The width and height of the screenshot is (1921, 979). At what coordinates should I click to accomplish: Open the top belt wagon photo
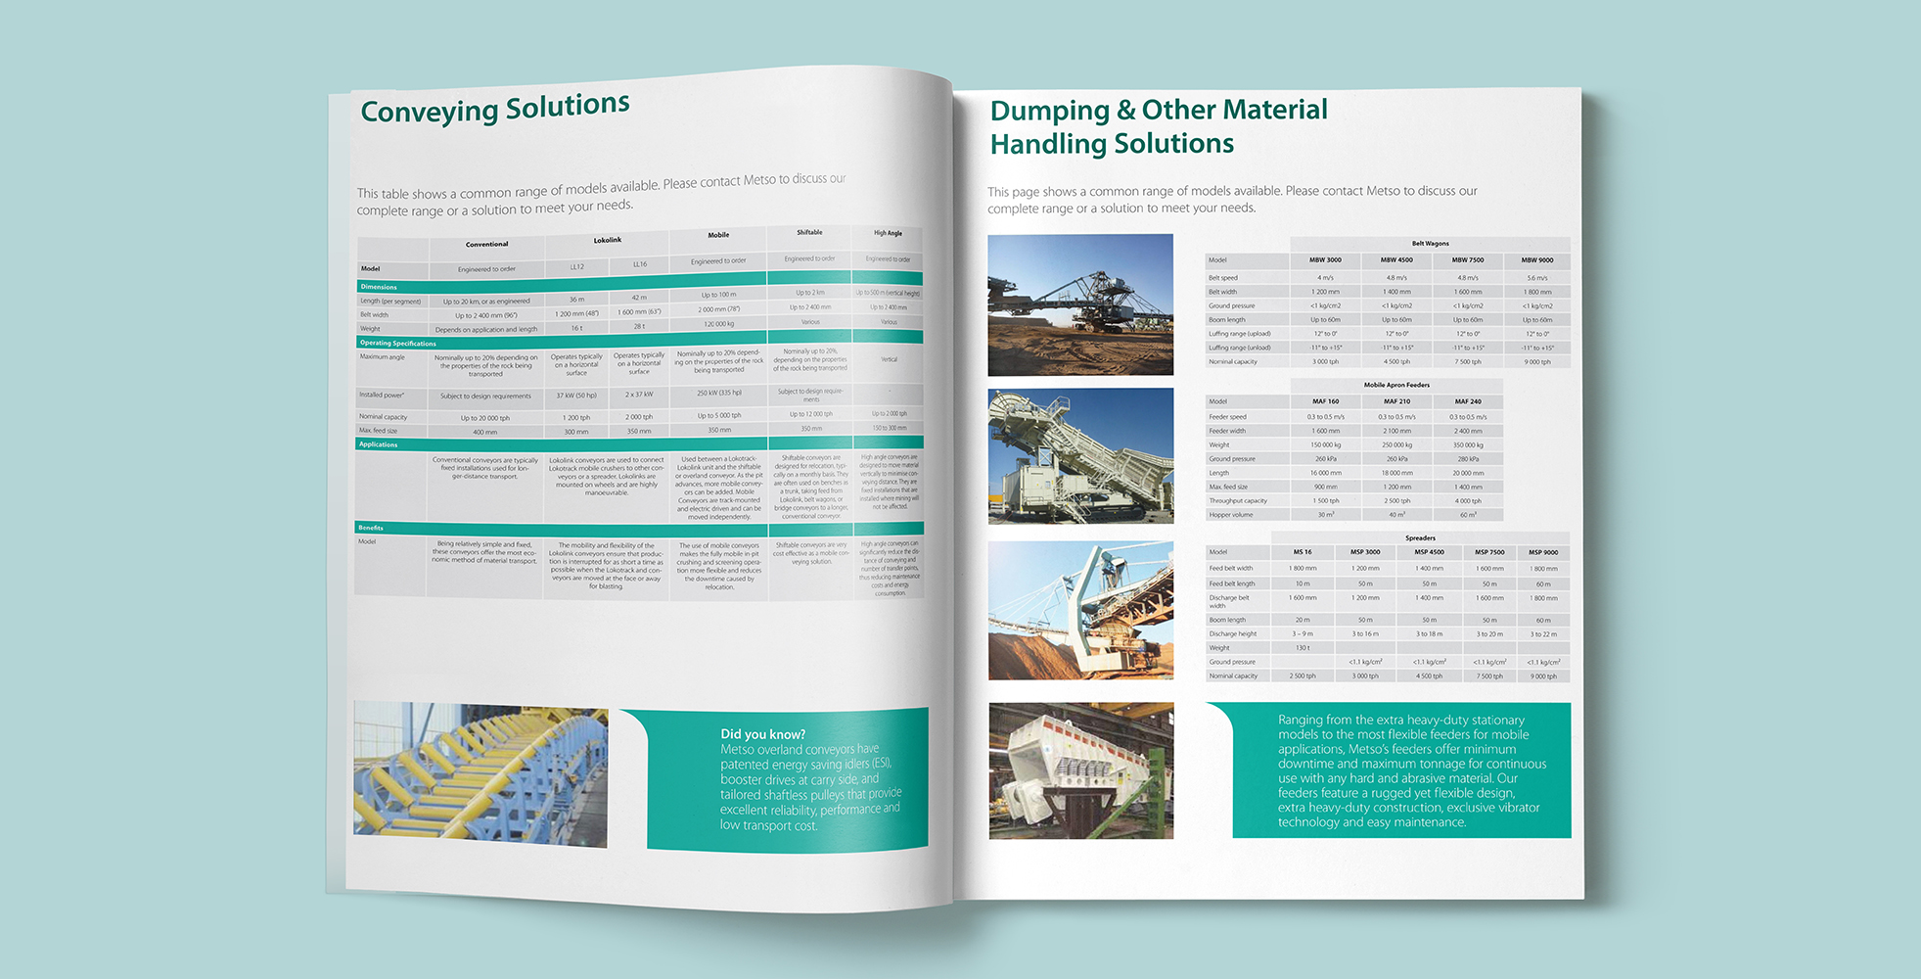click(x=1079, y=304)
